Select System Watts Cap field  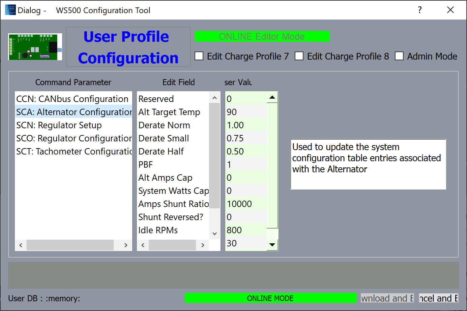[x=173, y=191]
